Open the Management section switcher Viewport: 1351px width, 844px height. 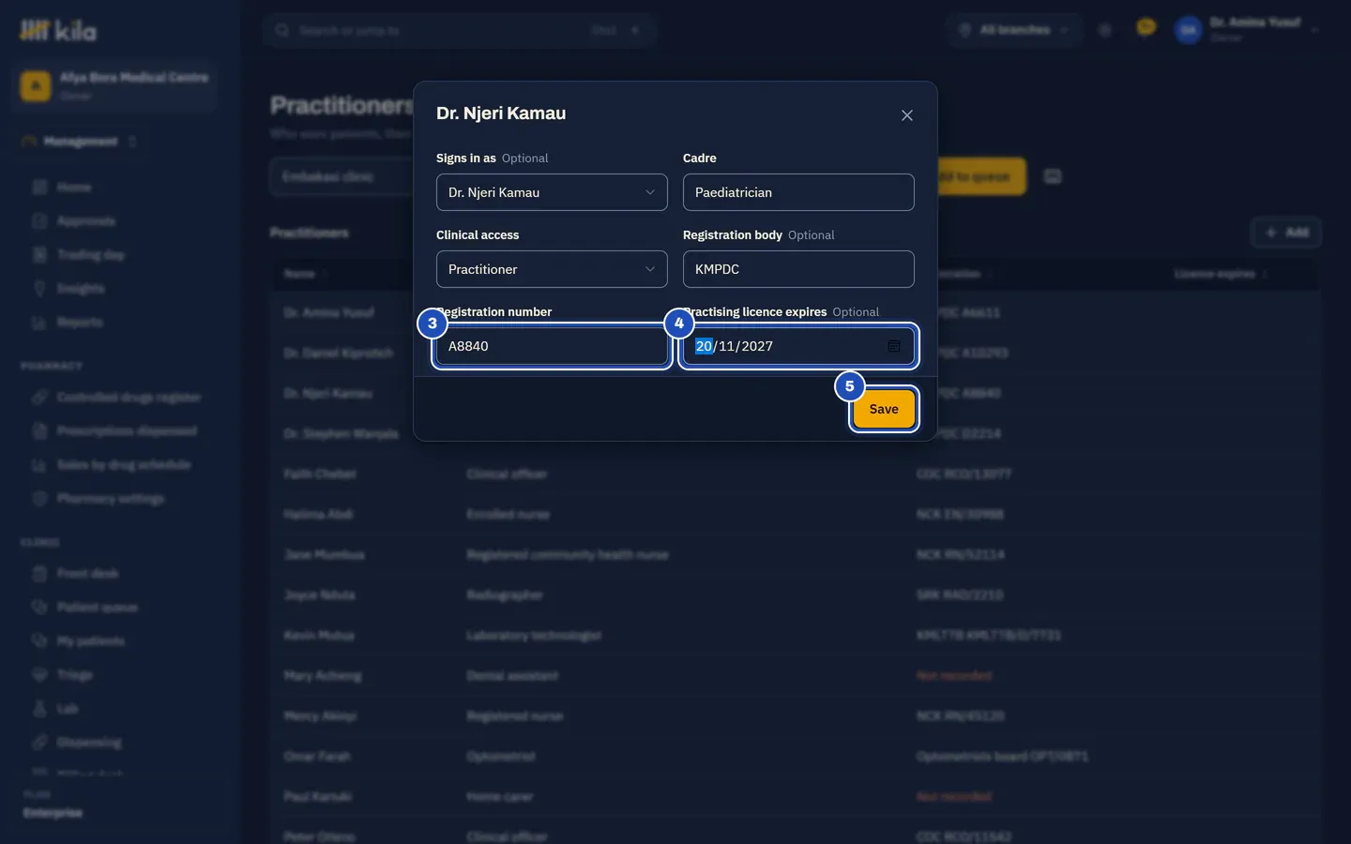(79, 142)
